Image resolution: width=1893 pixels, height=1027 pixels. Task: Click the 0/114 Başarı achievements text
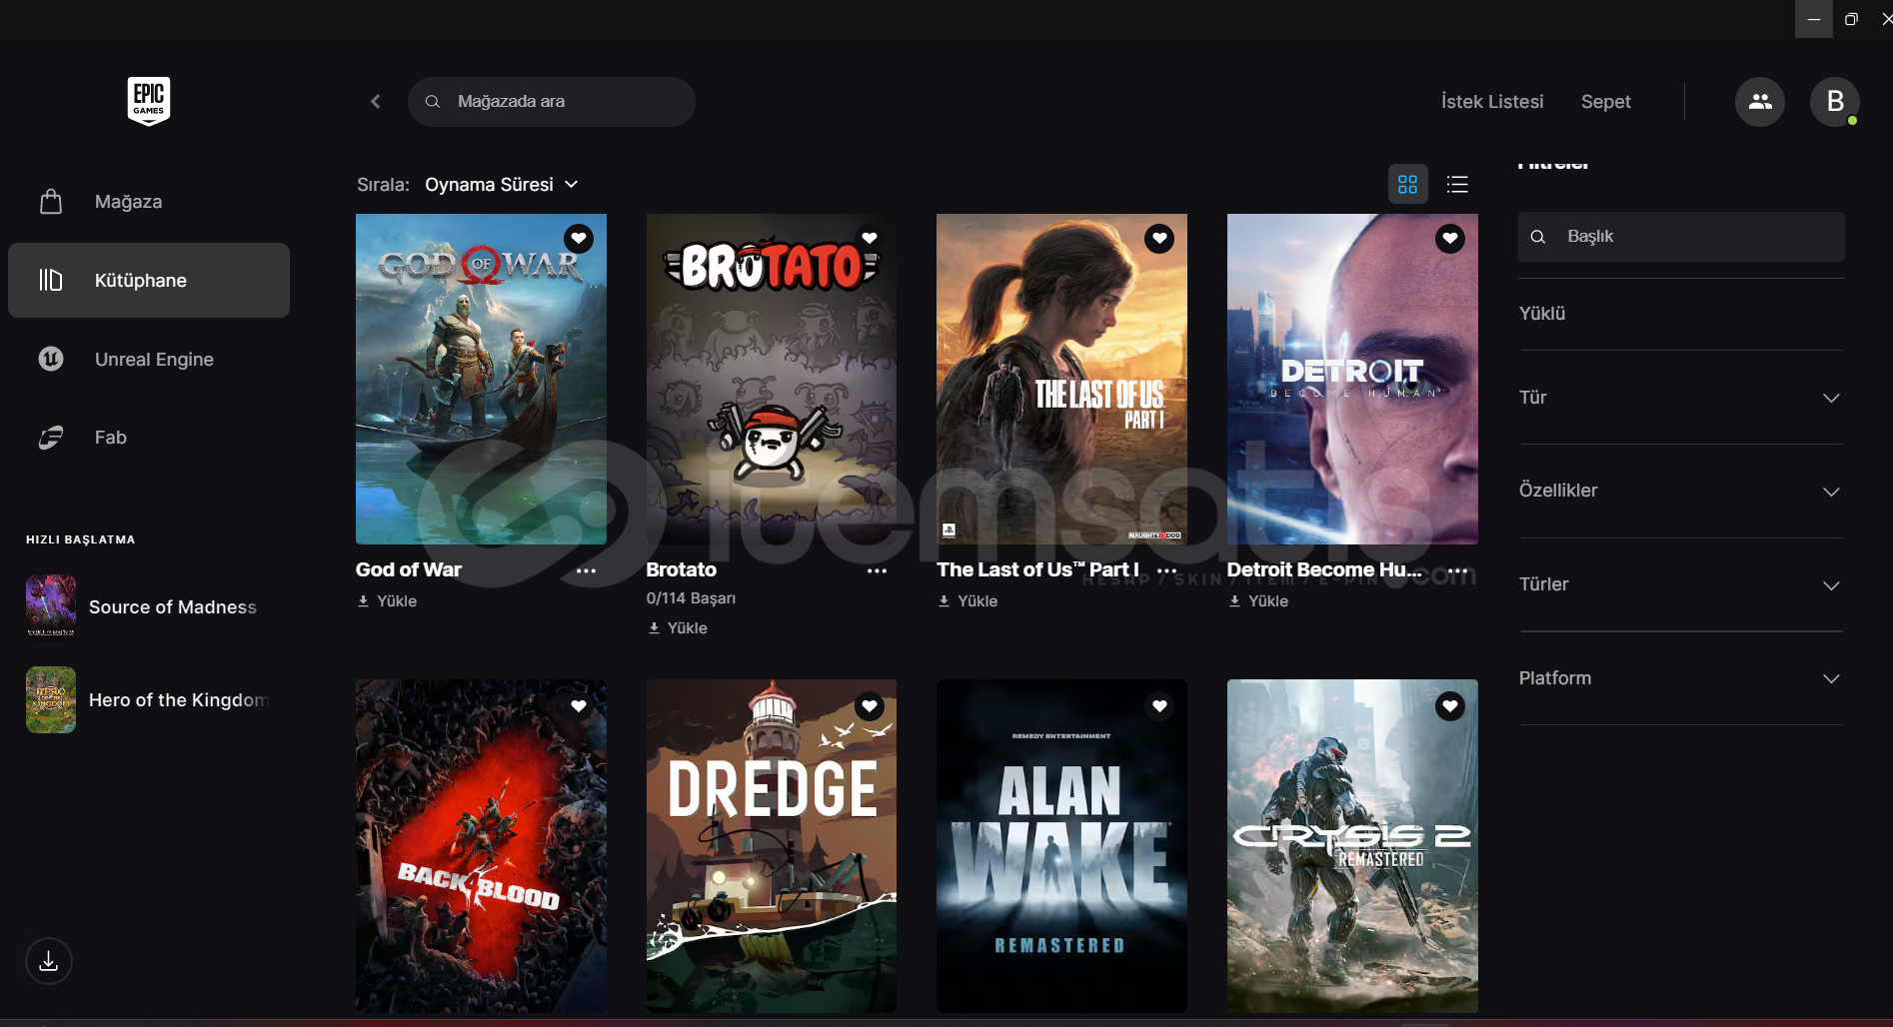tap(691, 598)
